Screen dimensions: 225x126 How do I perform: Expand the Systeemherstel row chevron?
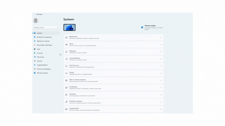coord(161,109)
